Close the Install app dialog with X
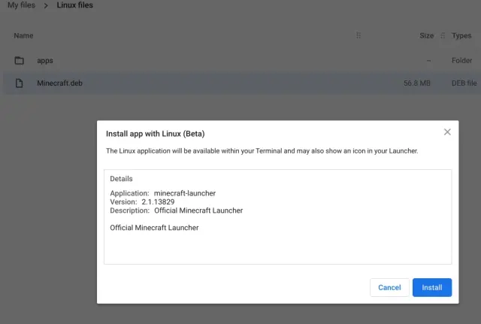 coord(447,132)
